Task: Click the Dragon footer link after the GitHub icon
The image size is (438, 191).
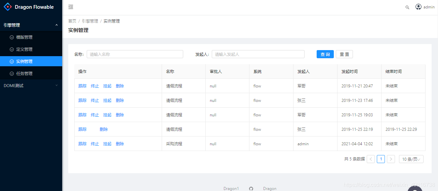Action: [270, 189]
